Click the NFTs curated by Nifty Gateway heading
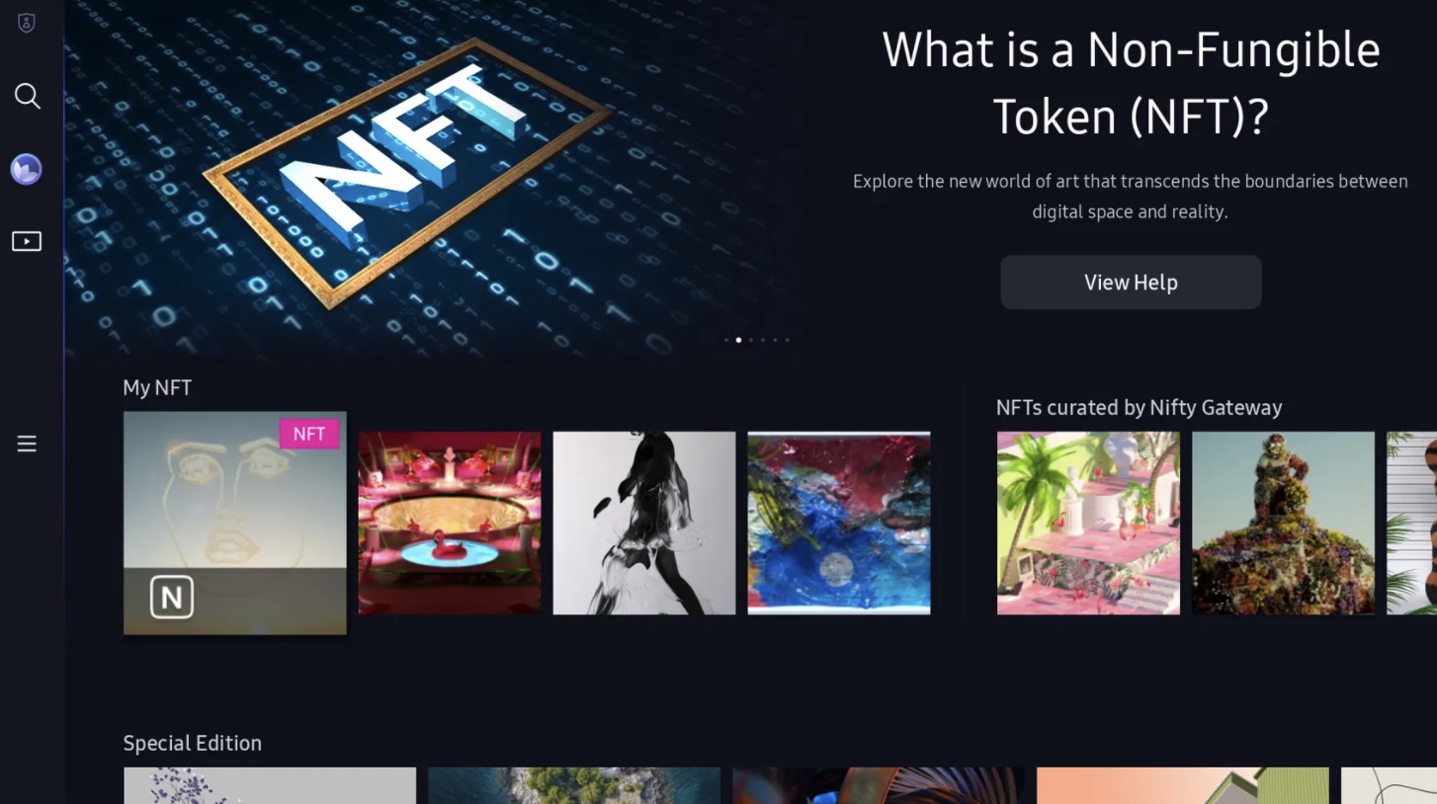This screenshot has width=1437, height=804. point(1139,407)
